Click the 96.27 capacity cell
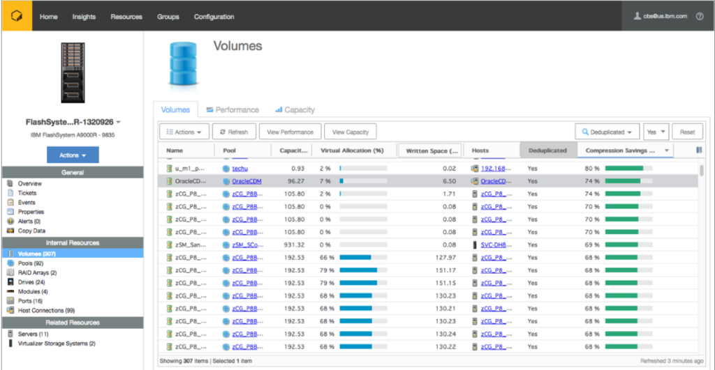The image size is (715, 370). 296,181
